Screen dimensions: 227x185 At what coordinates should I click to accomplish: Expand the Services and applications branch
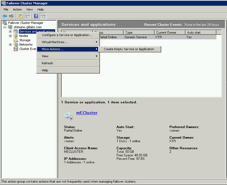click(10, 32)
